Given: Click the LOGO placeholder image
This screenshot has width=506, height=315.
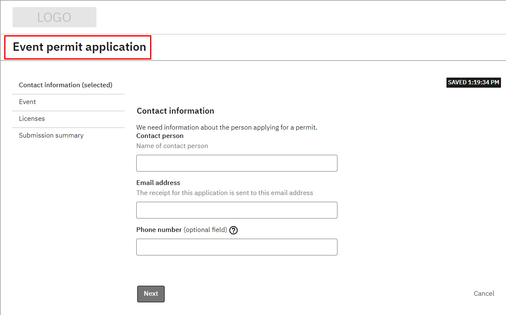Looking at the screenshot, I should pyautogui.click(x=54, y=17).
